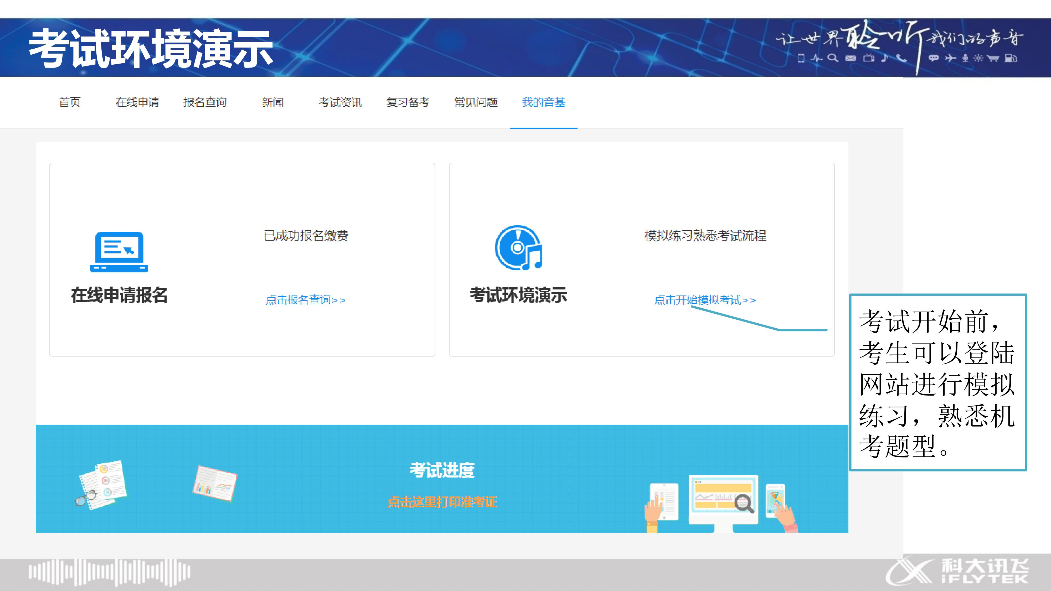Open the 常见问题 tab
Viewport: 1051px width, 591px height.
click(x=476, y=102)
